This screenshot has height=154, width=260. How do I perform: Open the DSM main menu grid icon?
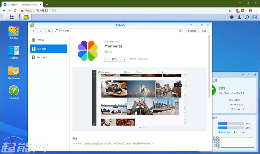(12, 17)
